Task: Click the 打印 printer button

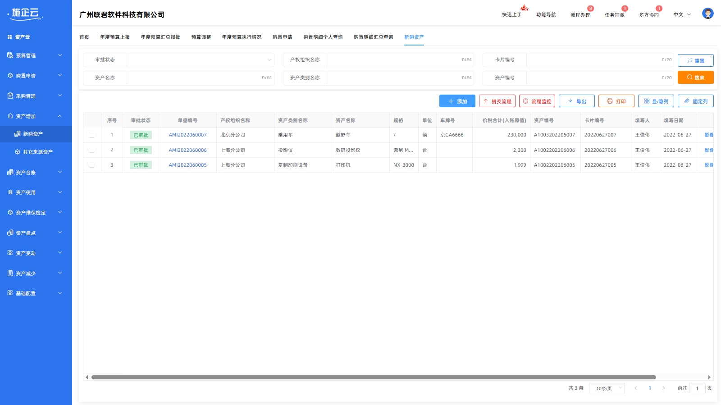Action: 616,101
